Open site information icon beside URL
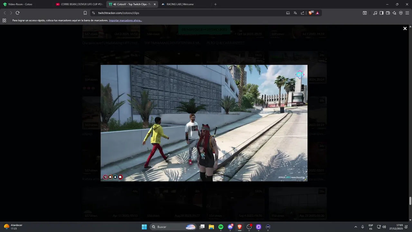The image size is (412, 232). [x=93, y=13]
